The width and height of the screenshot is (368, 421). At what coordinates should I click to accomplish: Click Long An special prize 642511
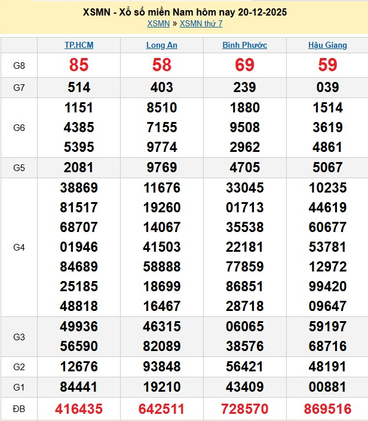(x=162, y=409)
